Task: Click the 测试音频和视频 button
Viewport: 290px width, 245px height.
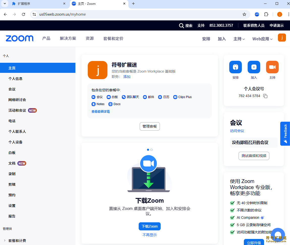Action: (254, 156)
